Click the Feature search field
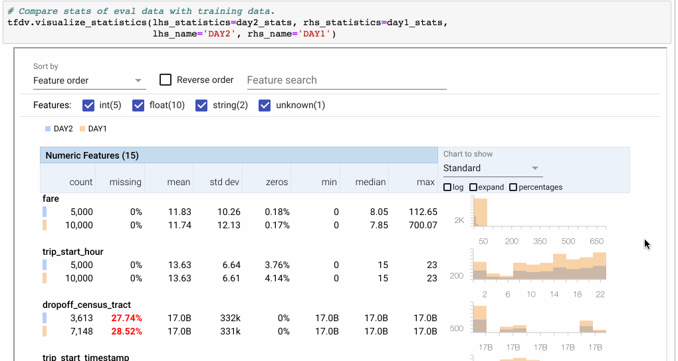 click(346, 80)
